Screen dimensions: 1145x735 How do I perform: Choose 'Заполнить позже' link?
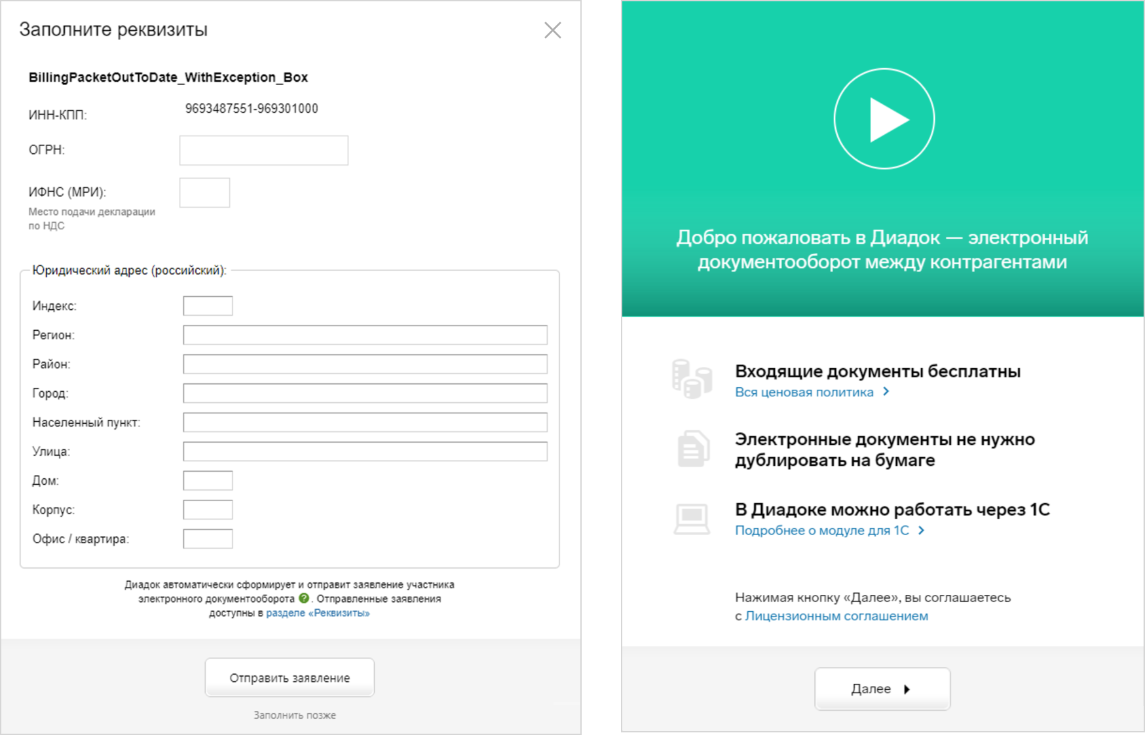click(295, 715)
